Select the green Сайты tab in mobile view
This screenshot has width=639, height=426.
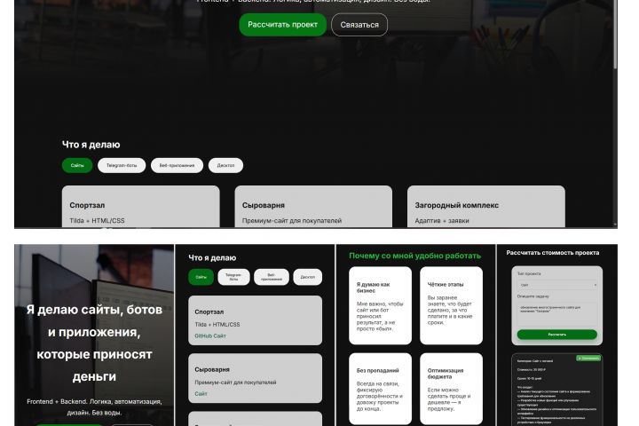click(201, 277)
